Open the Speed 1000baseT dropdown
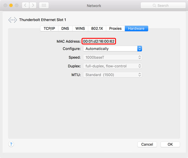 click(x=113, y=57)
